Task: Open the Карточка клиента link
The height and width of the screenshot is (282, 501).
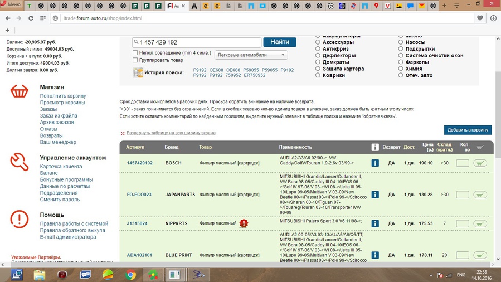Action: 61,167
